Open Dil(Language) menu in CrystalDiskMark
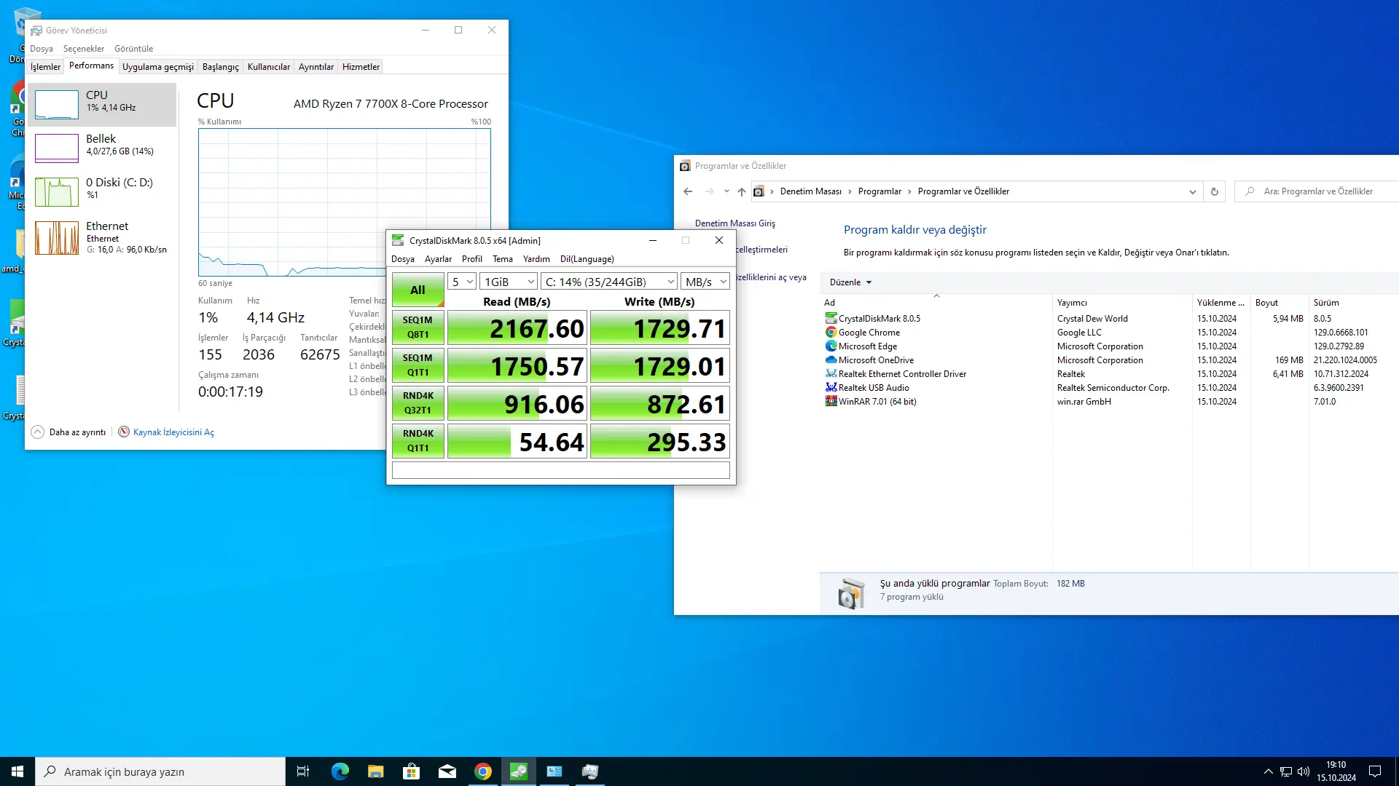This screenshot has width=1399, height=786. [x=587, y=259]
